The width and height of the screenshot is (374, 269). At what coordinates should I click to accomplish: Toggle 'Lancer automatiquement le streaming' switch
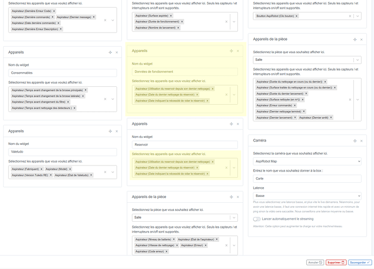257,218
